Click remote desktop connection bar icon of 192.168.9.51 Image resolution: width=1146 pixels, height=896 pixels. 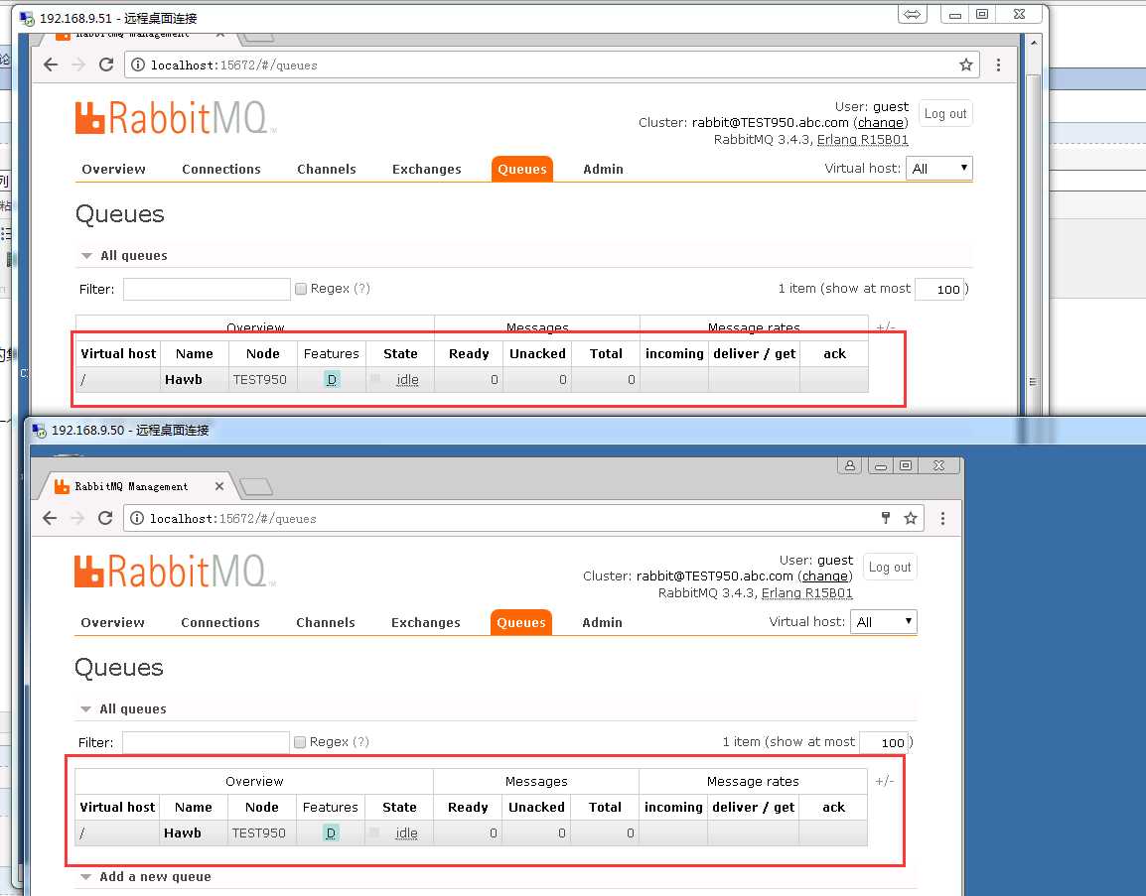point(27,18)
